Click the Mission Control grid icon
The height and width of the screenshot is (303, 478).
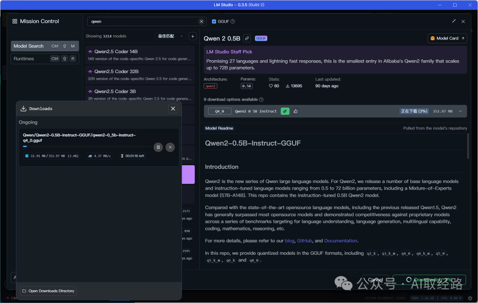15,21
